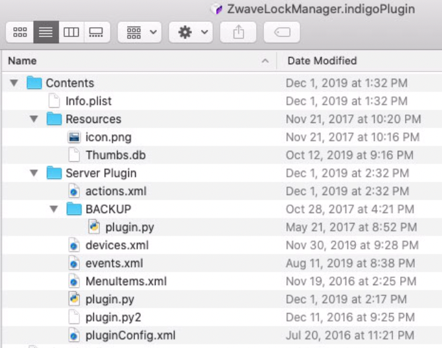
Task: Click date 'Nov 19, 2016 at 2:25 PM'
Action: click(351, 281)
